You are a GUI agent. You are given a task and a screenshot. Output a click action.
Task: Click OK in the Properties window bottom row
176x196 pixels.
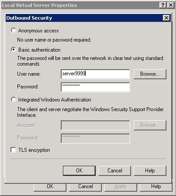[50, 187]
